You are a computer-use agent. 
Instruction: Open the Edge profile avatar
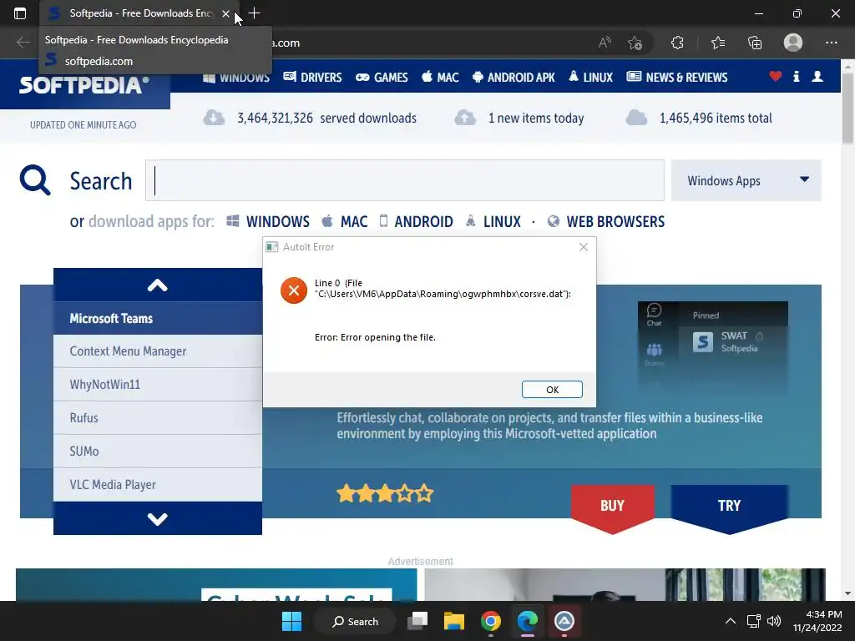point(793,43)
